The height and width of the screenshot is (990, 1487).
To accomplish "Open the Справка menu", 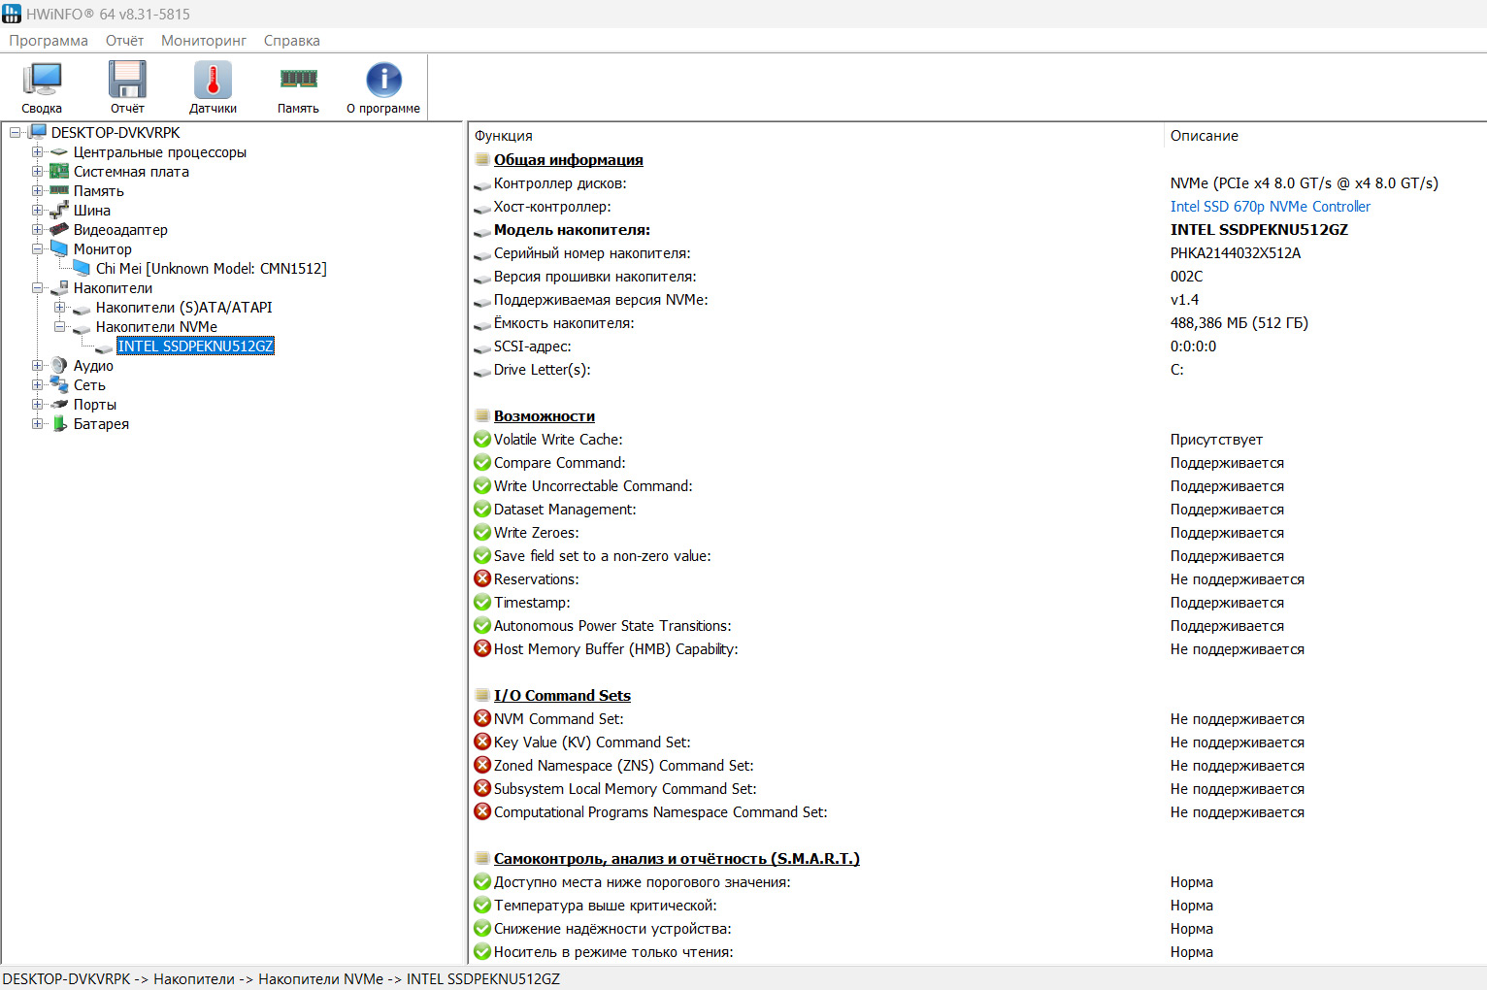I will (x=291, y=41).
